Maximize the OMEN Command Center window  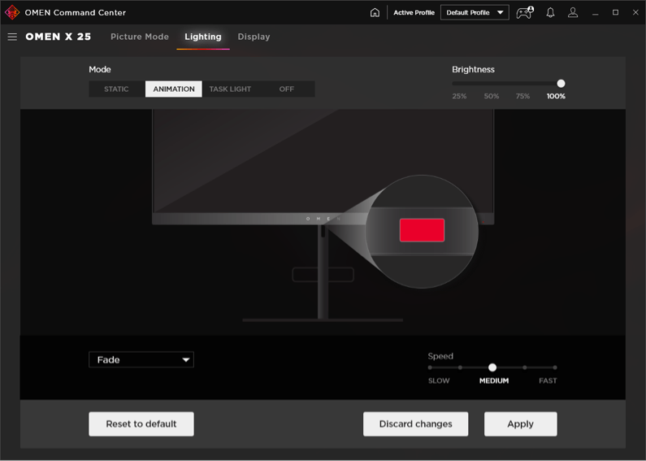[x=615, y=12]
